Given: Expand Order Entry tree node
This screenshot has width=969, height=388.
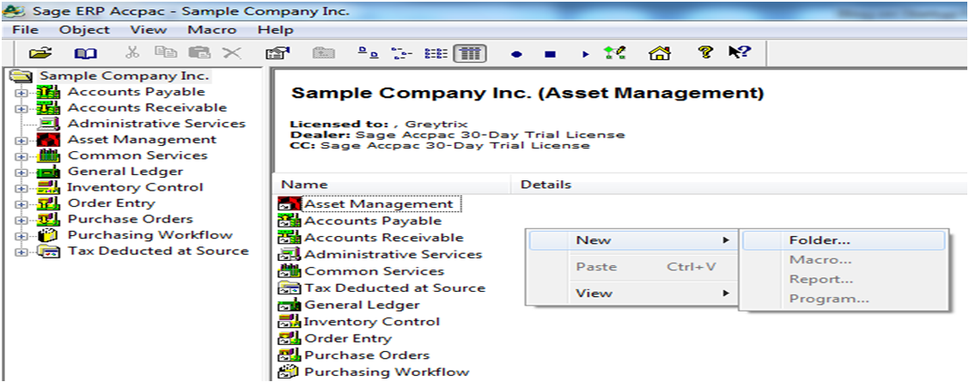Looking at the screenshot, I should 22,204.
